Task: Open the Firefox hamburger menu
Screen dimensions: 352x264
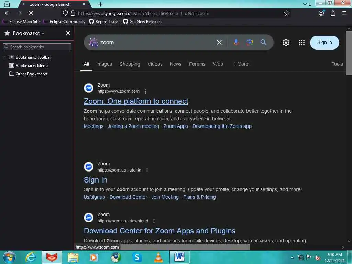Action: 344,13
